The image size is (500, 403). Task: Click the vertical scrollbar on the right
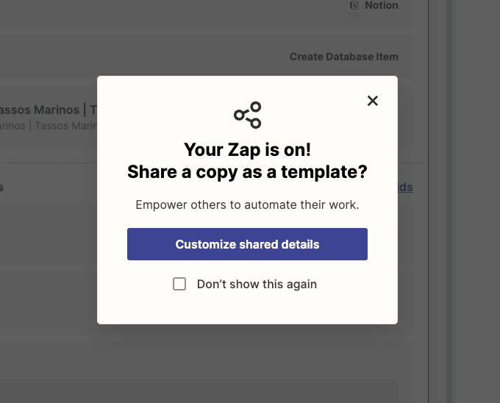(449, 201)
